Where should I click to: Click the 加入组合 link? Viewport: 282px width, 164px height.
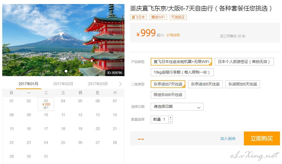tap(228, 139)
